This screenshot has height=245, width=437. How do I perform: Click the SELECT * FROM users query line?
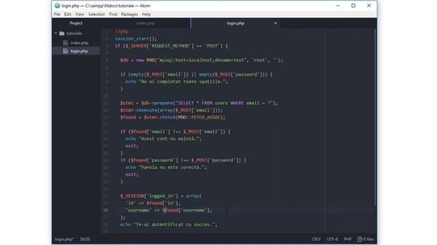coord(199,103)
